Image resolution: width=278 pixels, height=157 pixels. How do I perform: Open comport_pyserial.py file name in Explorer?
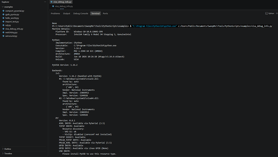(x=15, y=11)
